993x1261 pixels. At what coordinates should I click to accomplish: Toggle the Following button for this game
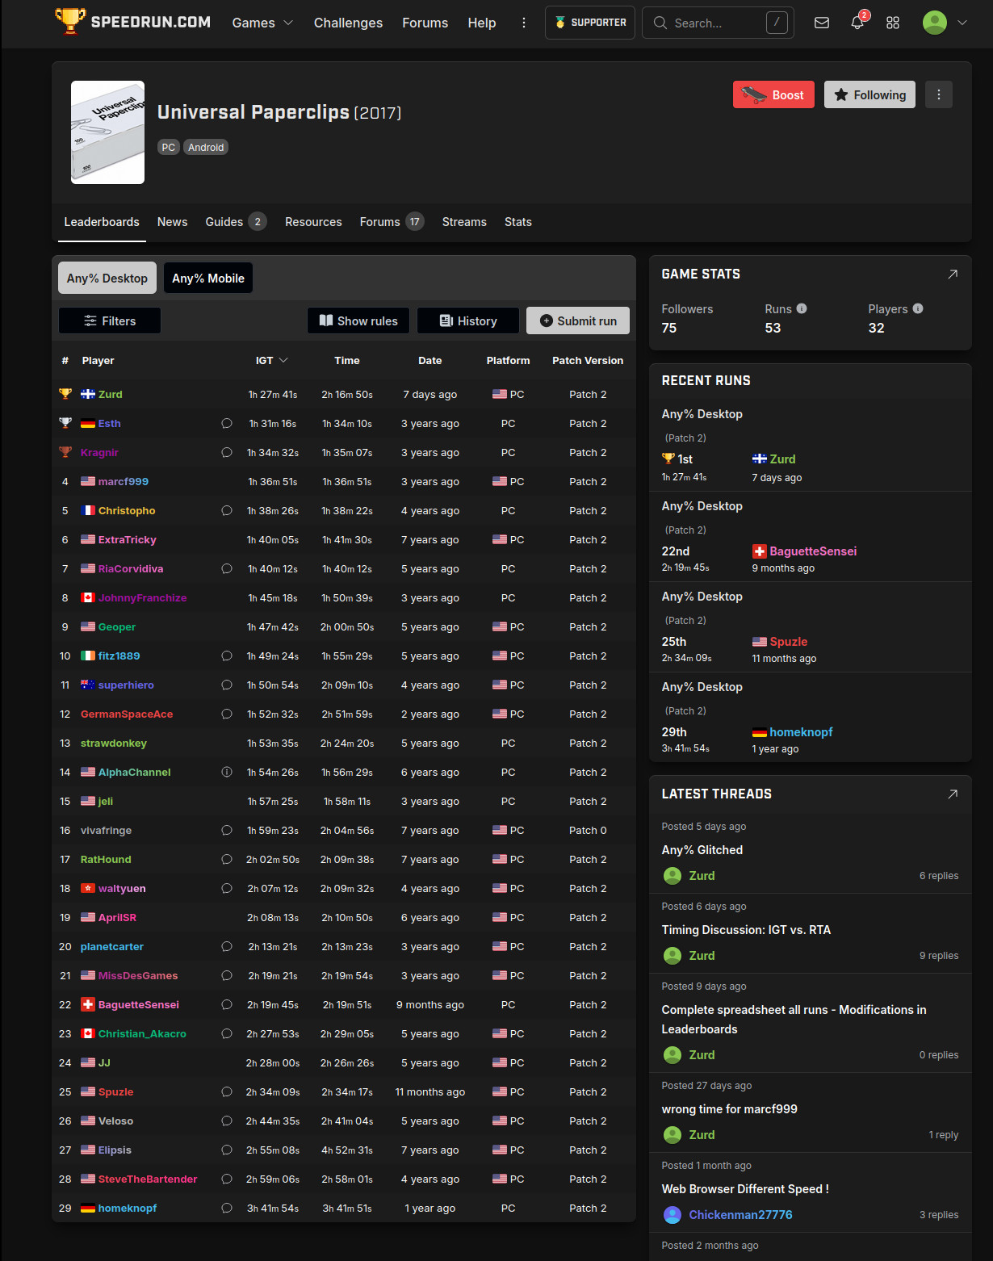click(x=869, y=94)
